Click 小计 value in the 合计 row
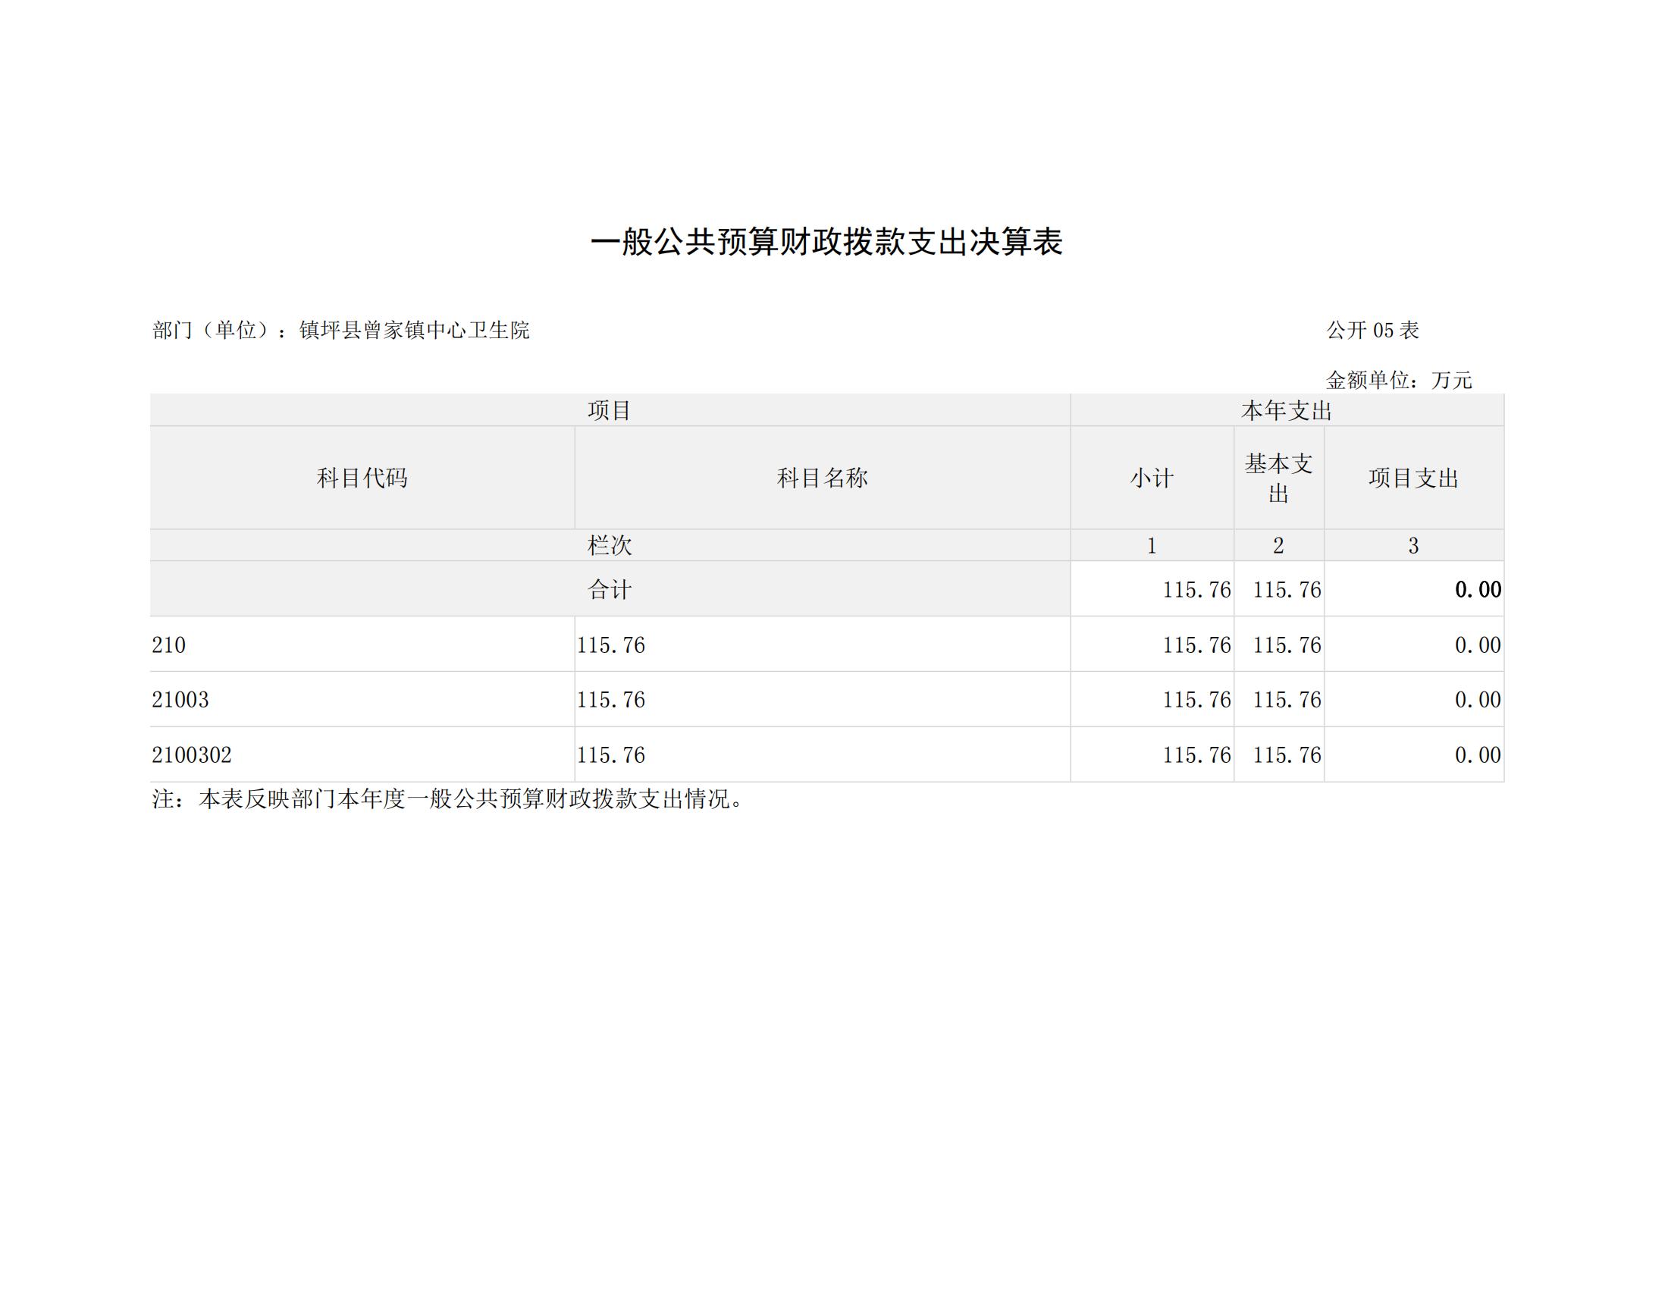The image size is (1668, 1289). tap(1196, 589)
